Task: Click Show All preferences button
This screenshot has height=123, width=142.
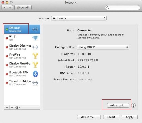Action: point(23,8)
